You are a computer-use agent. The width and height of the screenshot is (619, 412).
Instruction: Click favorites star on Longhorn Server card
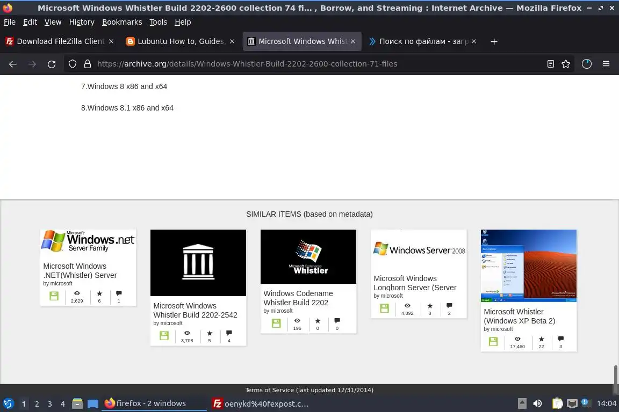(430, 306)
